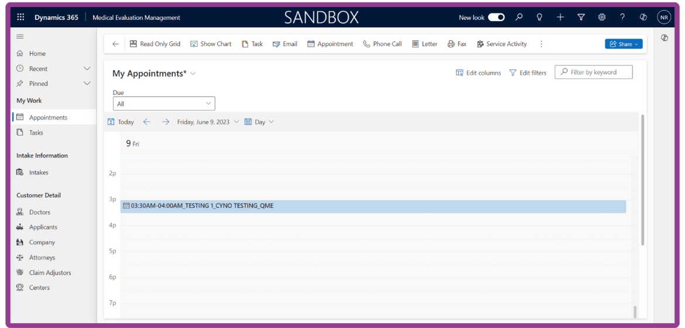Click the help question mark icon
The width and height of the screenshot is (685, 328).
(622, 18)
